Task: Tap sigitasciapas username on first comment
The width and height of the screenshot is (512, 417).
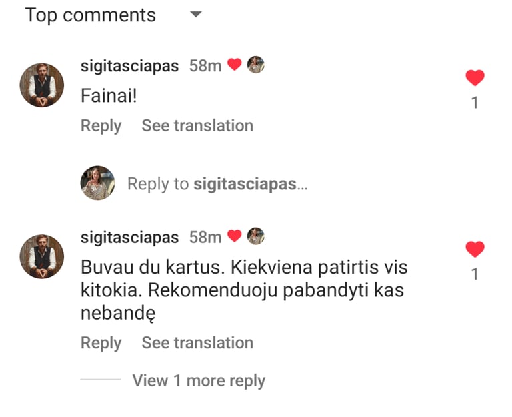Action: [129, 66]
